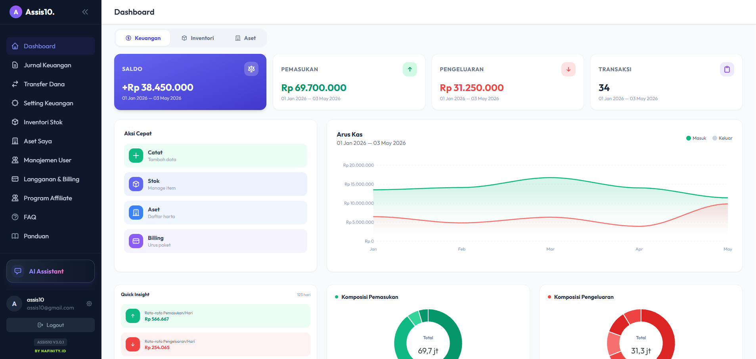Toggle the Masuk legend in Arus Kas
Viewport: 756px width, 359px height.
[x=696, y=138]
